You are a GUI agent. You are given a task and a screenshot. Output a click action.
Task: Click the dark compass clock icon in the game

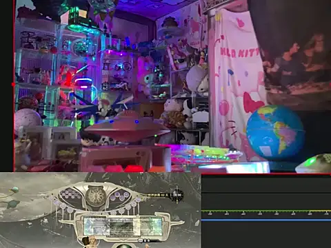pyautogui.click(x=177, y=195)
